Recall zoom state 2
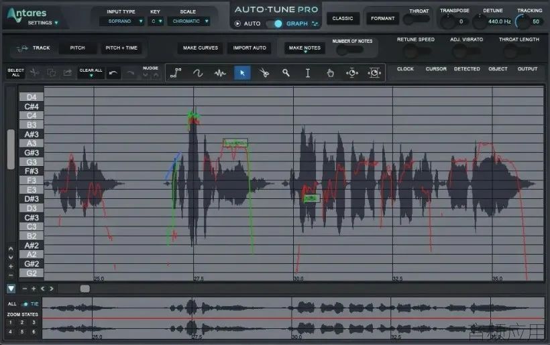The height and width of the screenshot is (345, 550). click(21, 322)
